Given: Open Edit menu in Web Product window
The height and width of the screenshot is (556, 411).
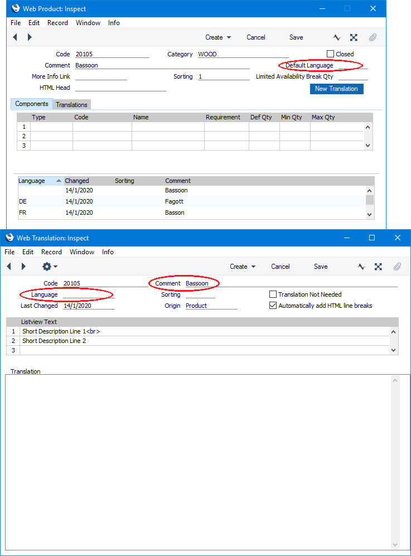Looking at the screenshot, I should pyautogui.click(x=34, y=23).
